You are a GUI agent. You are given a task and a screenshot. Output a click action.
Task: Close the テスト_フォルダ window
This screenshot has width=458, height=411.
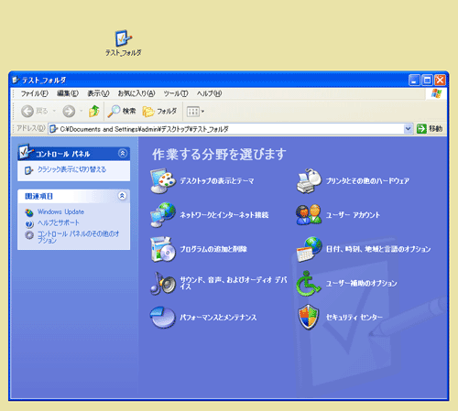(440, 81)
